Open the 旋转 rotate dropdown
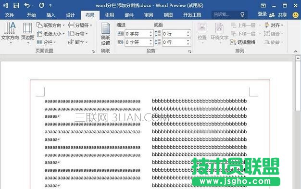Screen dimensions: 301x189 tap(274, 42)
